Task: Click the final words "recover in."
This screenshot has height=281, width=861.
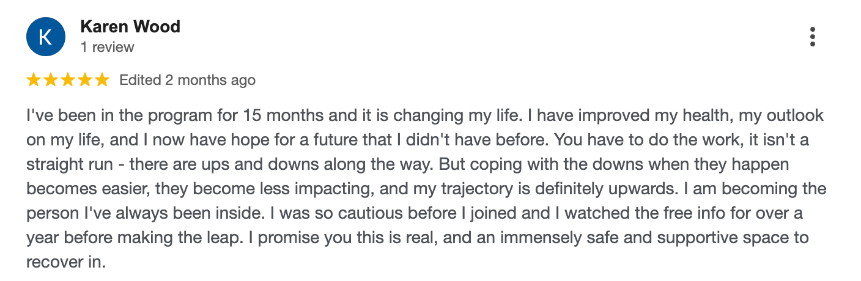Action: click(66, 262)
